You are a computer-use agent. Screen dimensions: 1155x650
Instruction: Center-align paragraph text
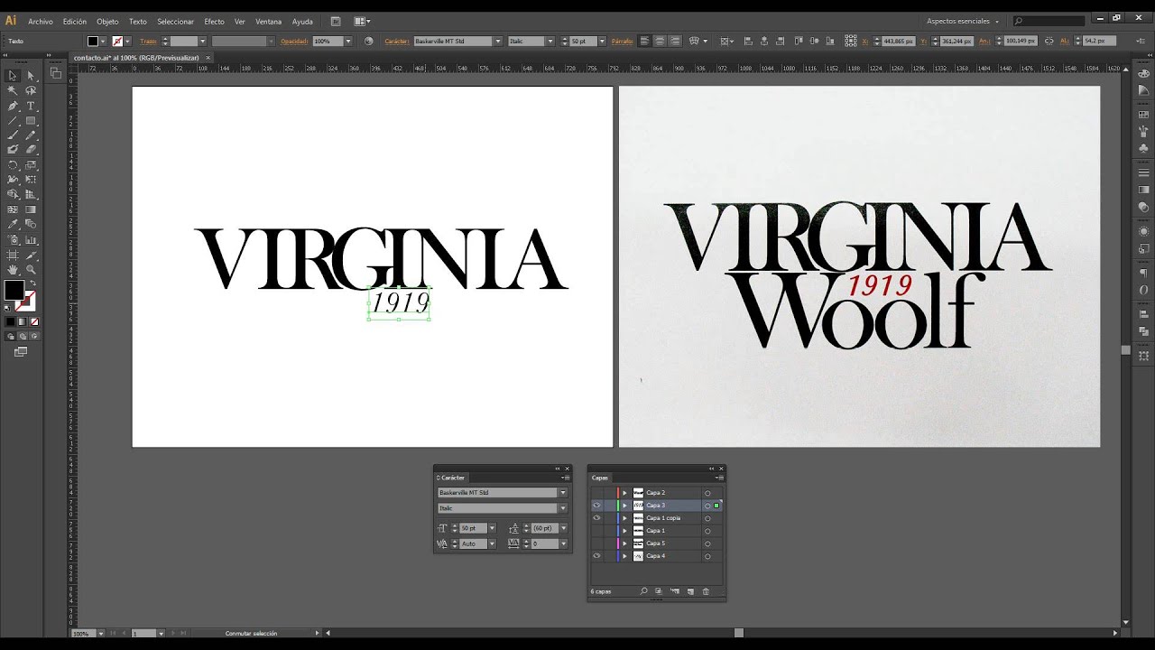tap(660, 41)
